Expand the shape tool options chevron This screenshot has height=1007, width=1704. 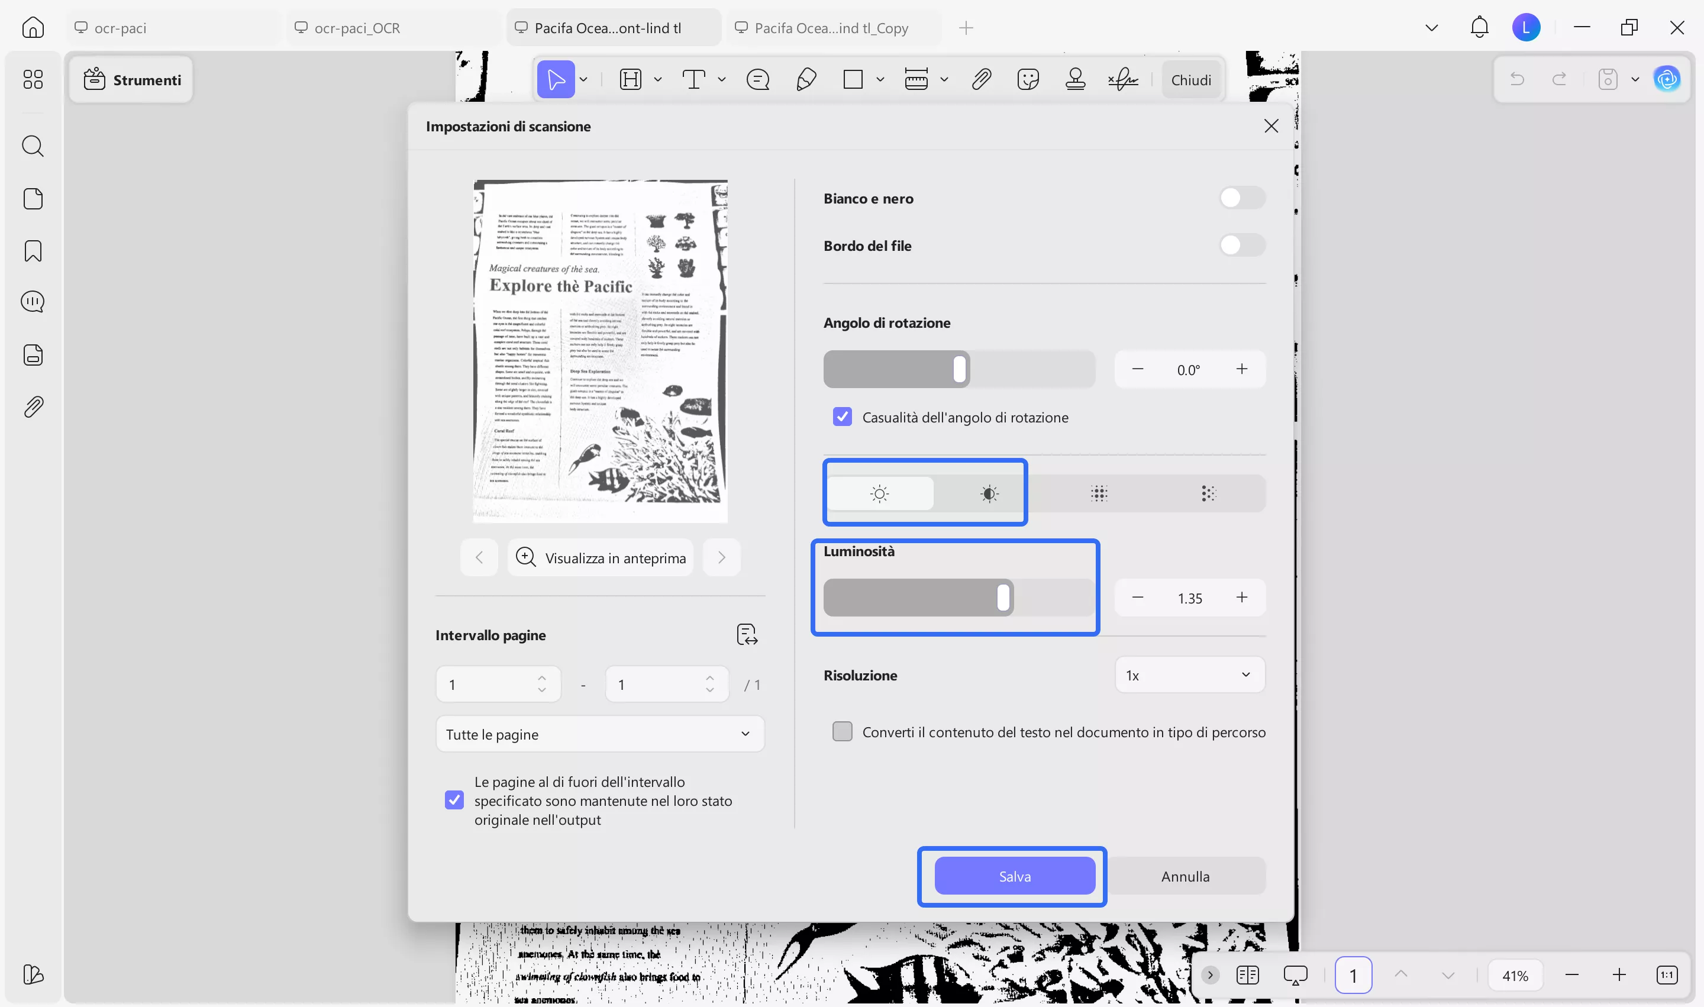[880, 79]
